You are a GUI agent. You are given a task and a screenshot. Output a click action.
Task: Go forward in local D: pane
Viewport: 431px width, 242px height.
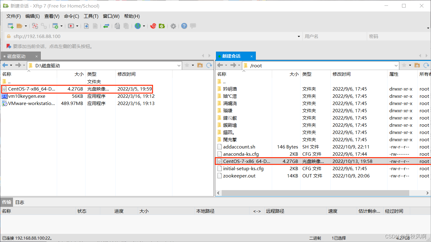point(18,65)
